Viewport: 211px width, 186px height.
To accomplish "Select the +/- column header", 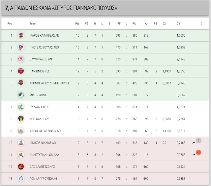I will point(146,23).
